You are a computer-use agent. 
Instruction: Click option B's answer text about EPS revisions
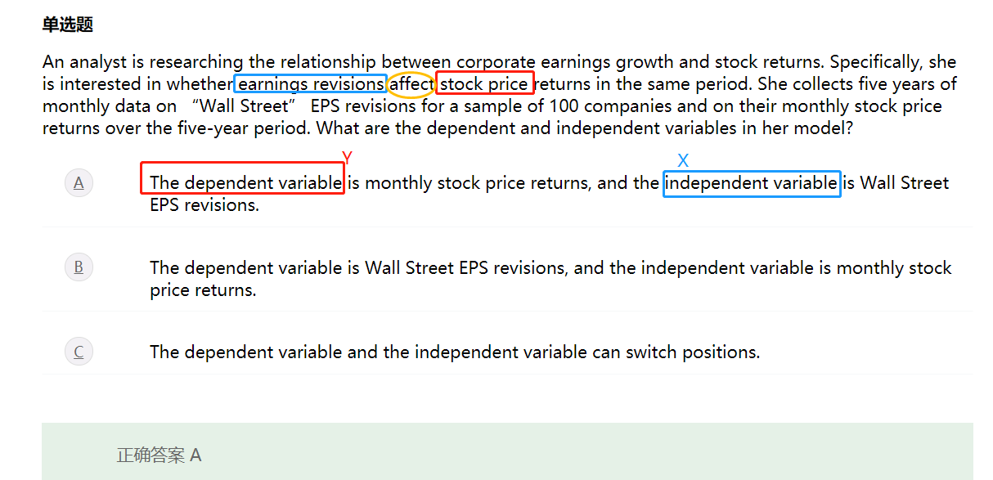click(550, 267)
